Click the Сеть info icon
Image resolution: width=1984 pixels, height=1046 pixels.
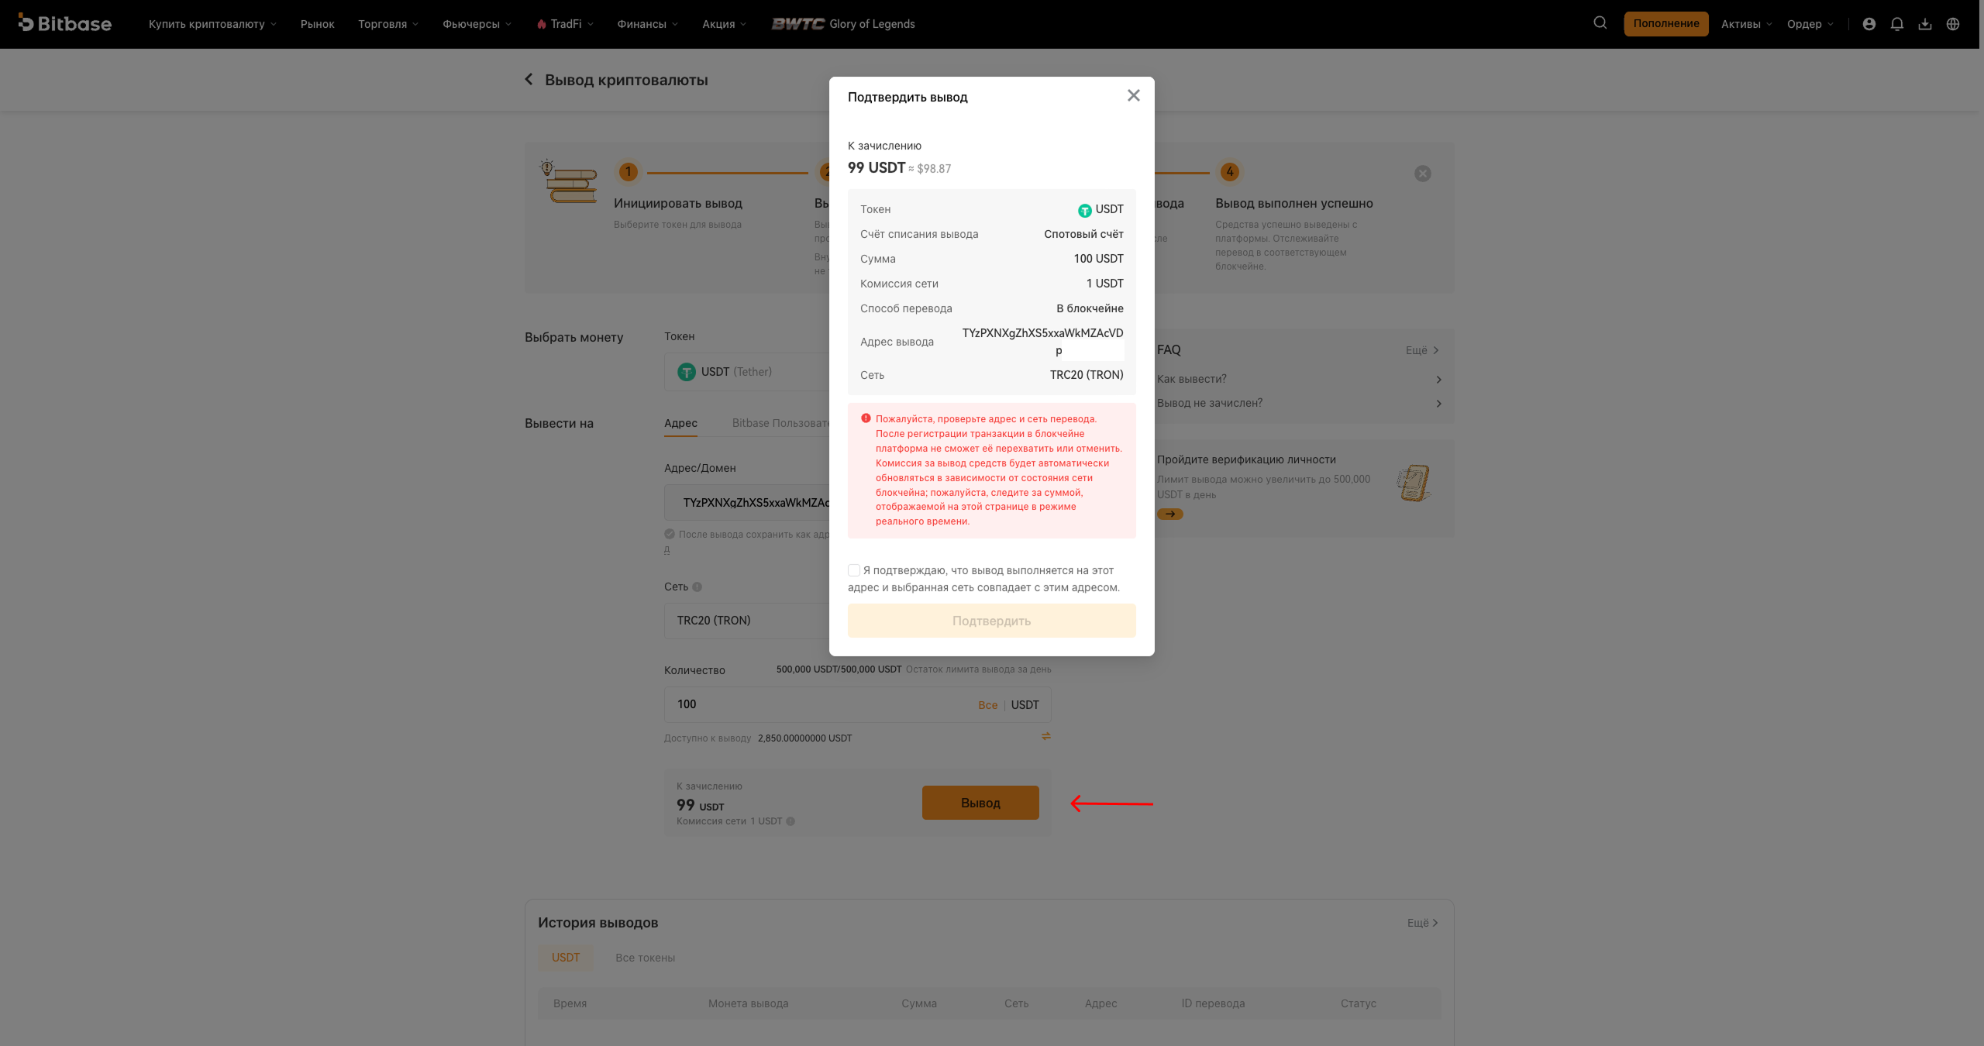pyautogui.click(x=697, y=587)
